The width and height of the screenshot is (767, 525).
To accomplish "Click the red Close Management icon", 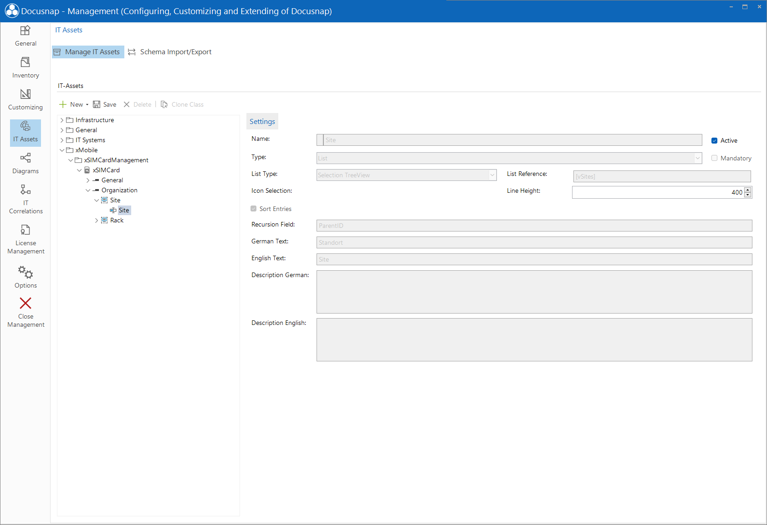I will pyautogui.click(x=26, y=303).
